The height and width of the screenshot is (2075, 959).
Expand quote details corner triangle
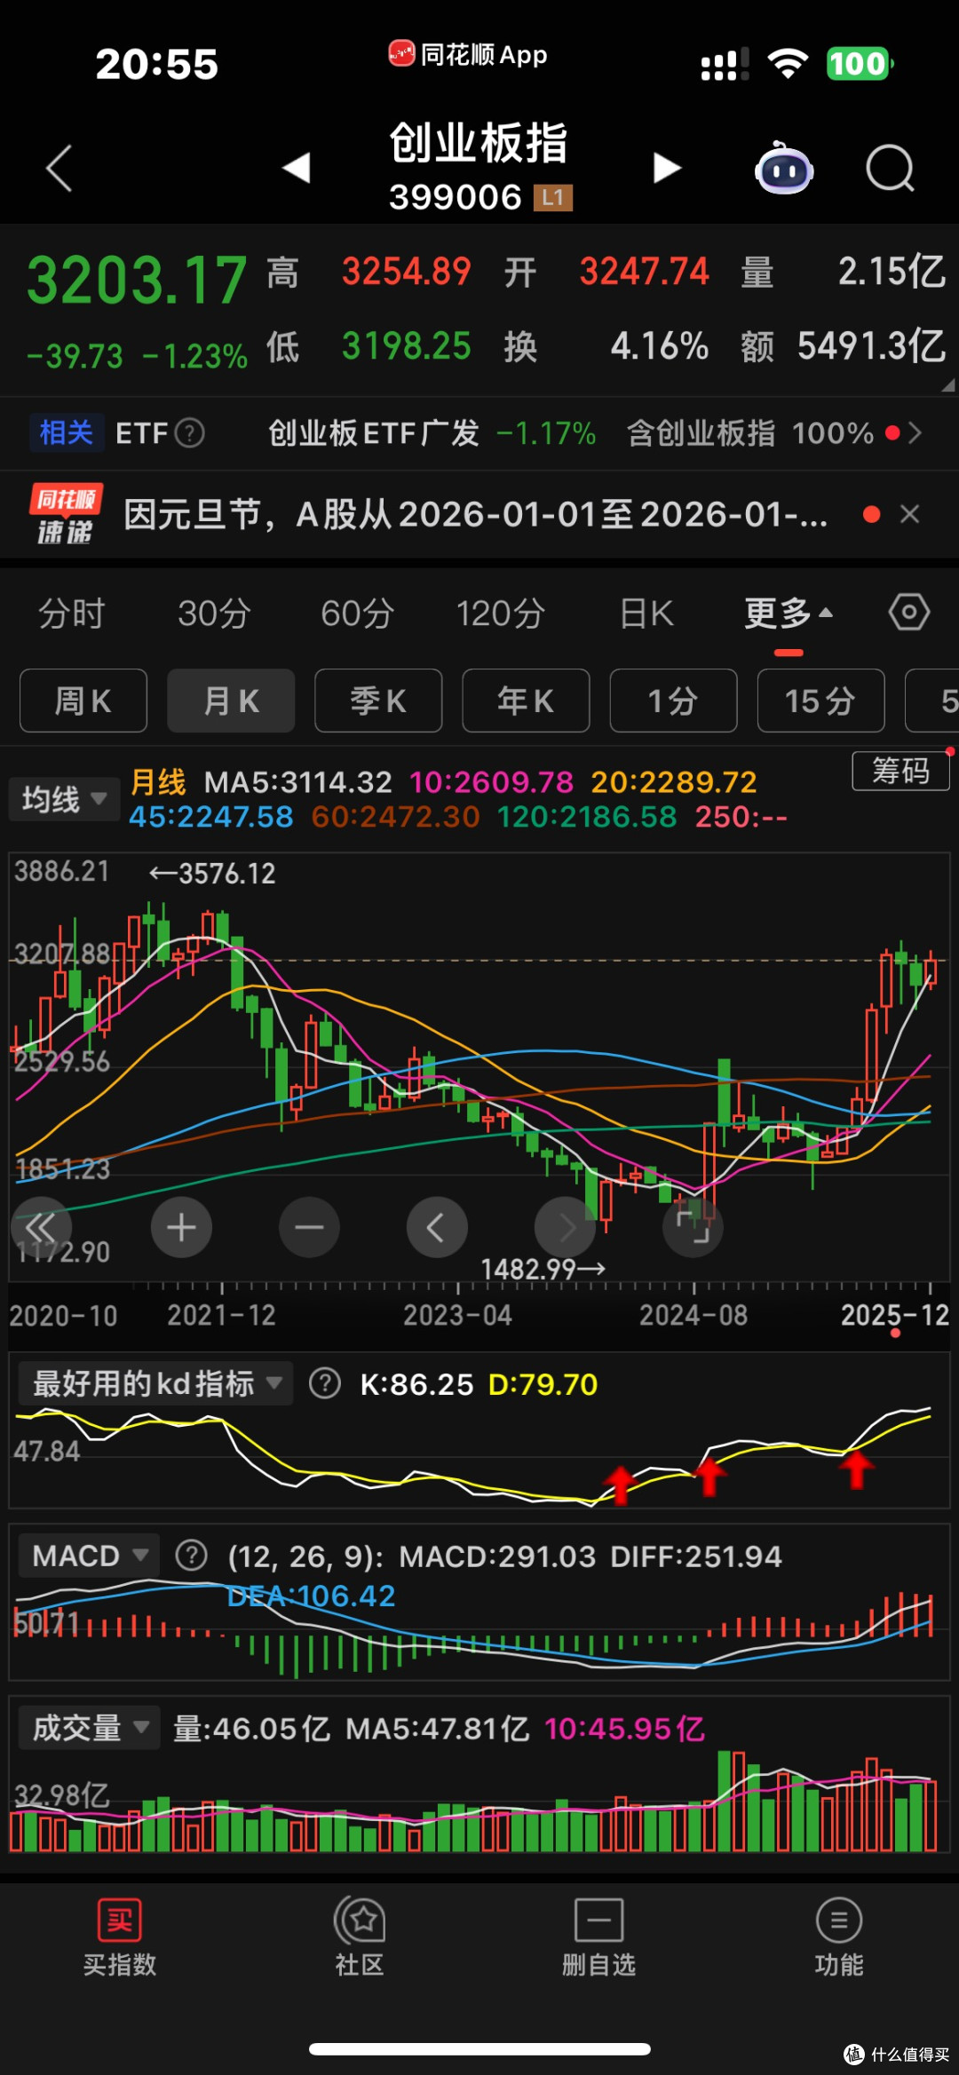click(x=948, y=384)
